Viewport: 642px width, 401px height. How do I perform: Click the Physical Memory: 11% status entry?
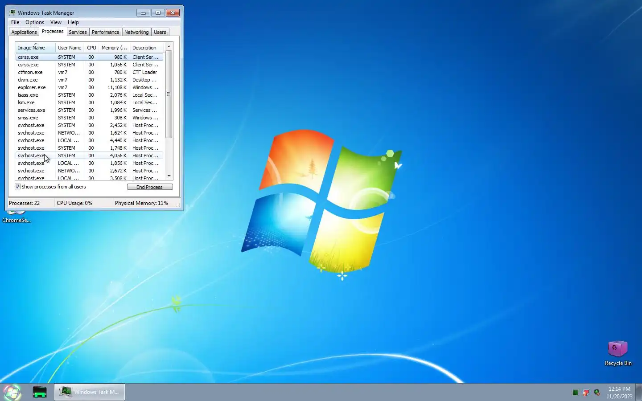coord(142,203)
